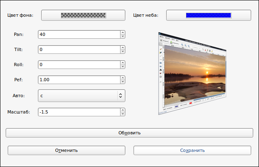Screen dimensions: 259x167
Task: Decrease the Tilt value with down arrow
Action: click(x=123, y=51)
